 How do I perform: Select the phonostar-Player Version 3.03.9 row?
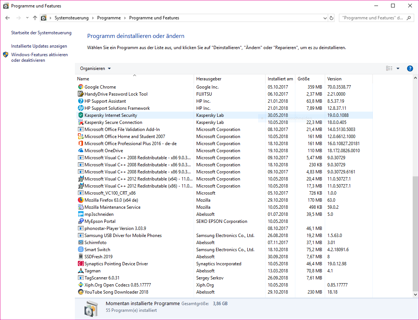[x=224, y=228]
